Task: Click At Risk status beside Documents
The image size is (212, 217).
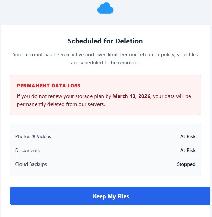Action: pyautogui.click(x=188, y=150)
